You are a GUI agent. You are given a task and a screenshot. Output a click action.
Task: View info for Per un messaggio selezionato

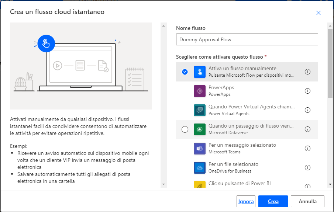point(307,148)
